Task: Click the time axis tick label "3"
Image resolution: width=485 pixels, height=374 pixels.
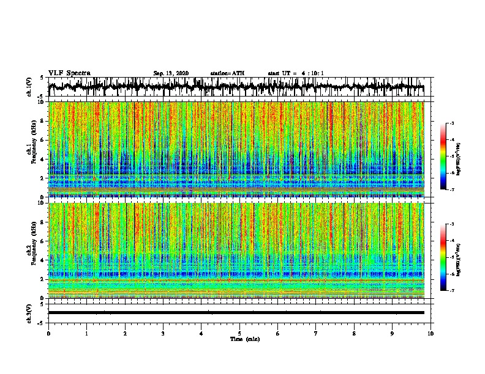Action: tap(163, 334)
